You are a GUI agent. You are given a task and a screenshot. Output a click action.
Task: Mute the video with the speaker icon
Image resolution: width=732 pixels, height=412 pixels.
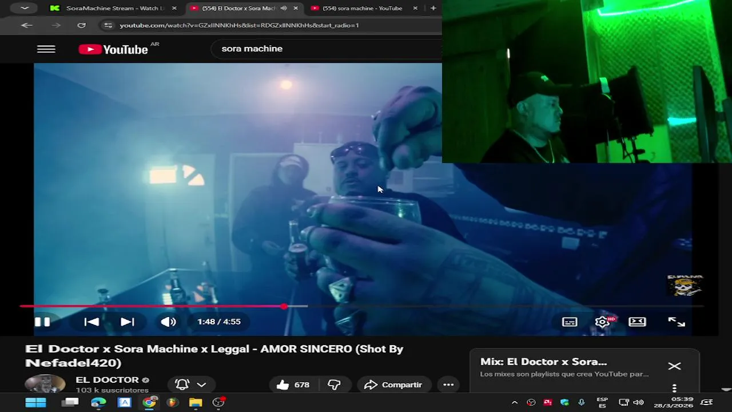coord(168,322)
